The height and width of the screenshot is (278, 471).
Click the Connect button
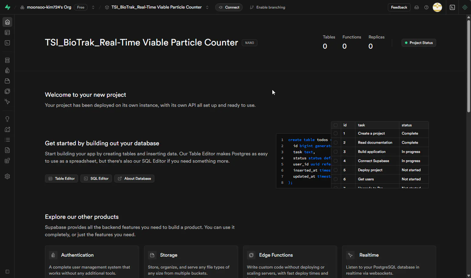click(229, 7)
